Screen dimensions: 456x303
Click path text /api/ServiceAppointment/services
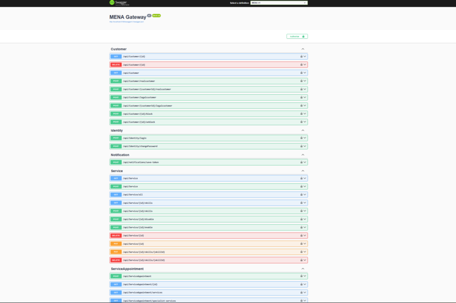coord(142,292)
